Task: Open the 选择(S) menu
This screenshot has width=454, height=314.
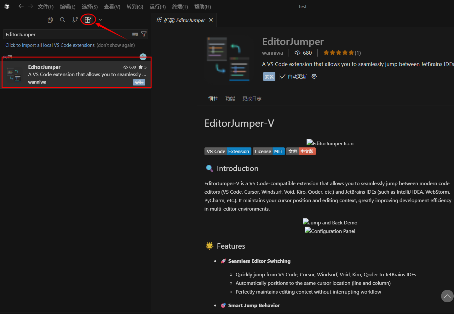Action: [90, 7]
